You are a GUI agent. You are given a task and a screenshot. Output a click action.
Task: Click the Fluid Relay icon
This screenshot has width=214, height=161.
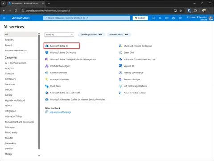click(x=47, y=86)
